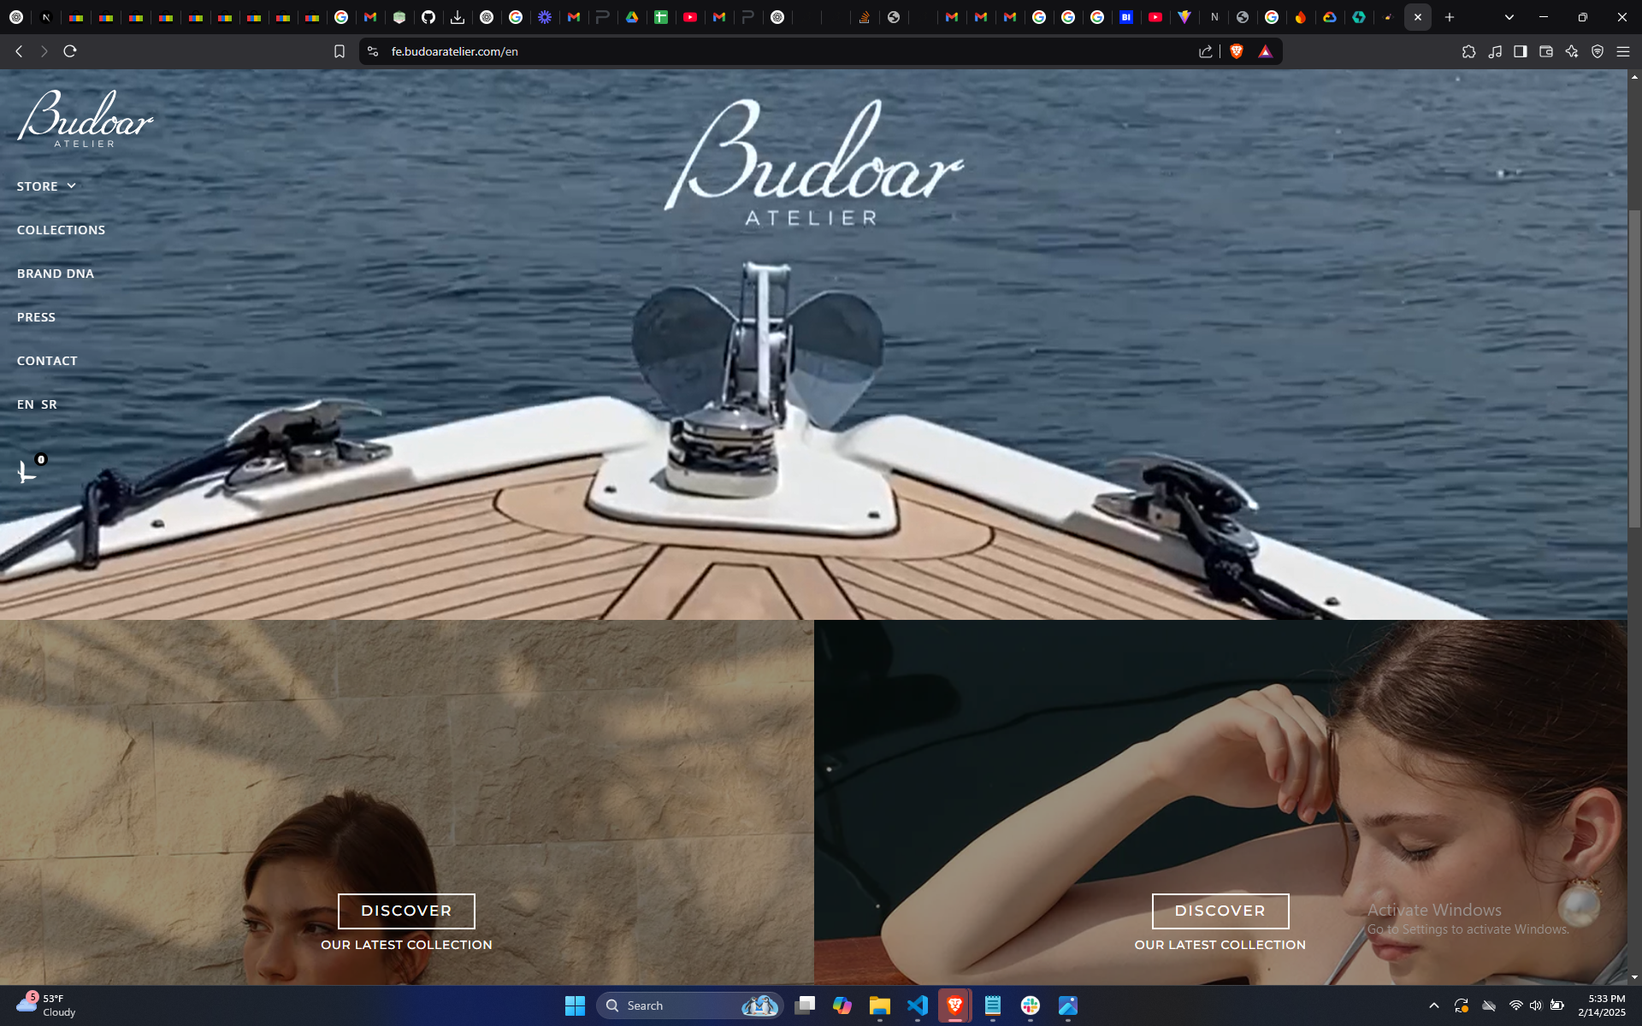Viewport: 1642px width, 1026px height.
Task: Switch to the GitHub tab
Action: point(428,17)
